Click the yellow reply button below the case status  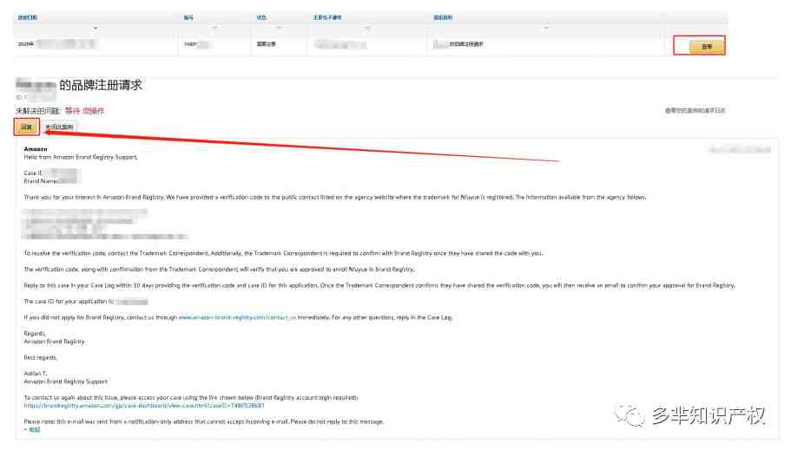[26, 127]
